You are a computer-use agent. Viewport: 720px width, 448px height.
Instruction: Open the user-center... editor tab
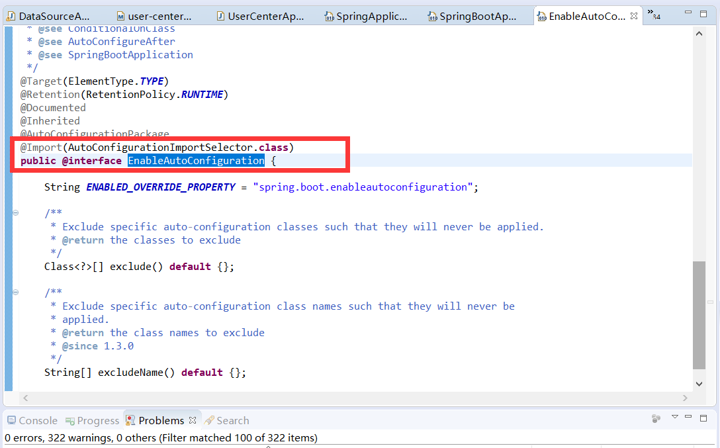point(154,17)
